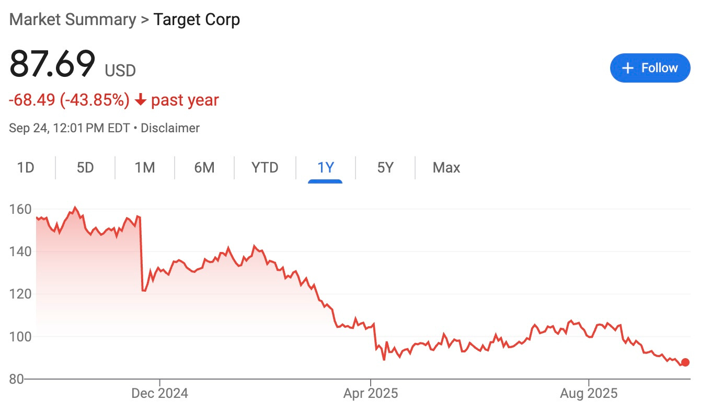Open the 1M price chart
Screen dimensions: 711x412
(x=145, y=167)
